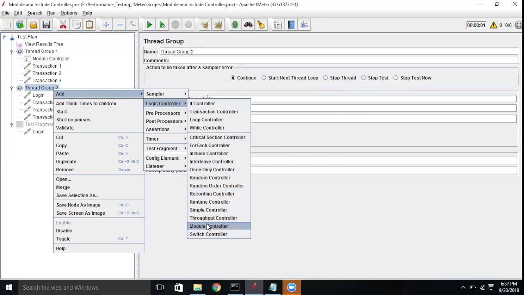Open Chrome from Windows taskbar
This screenshot has height=295, width=524.
pos(216,288)
